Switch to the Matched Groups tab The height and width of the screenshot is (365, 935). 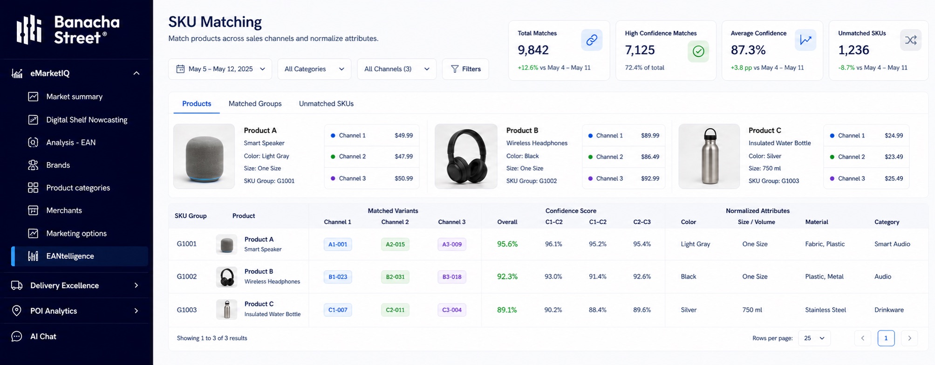255,103
